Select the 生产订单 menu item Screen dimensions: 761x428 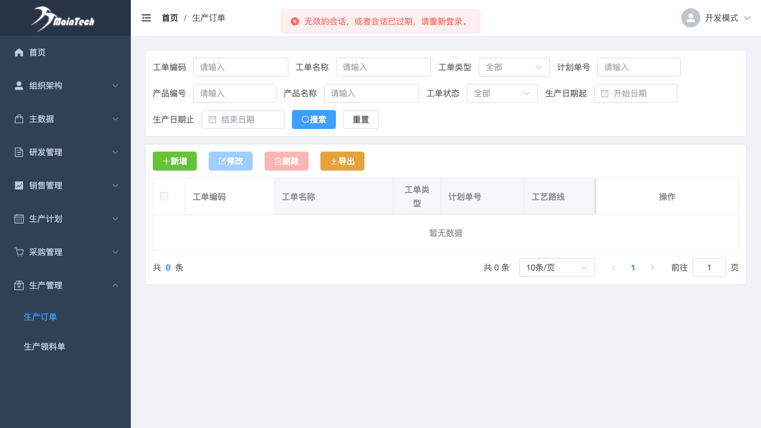(x=40, y=317)
